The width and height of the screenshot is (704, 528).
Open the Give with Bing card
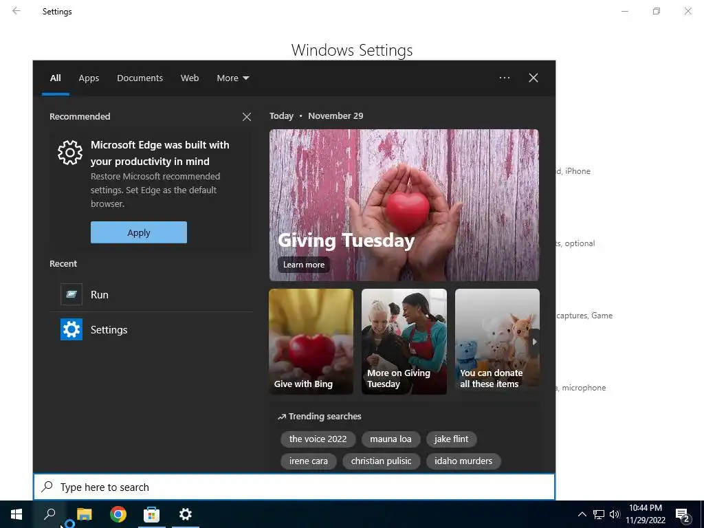(x=311, y=342)
